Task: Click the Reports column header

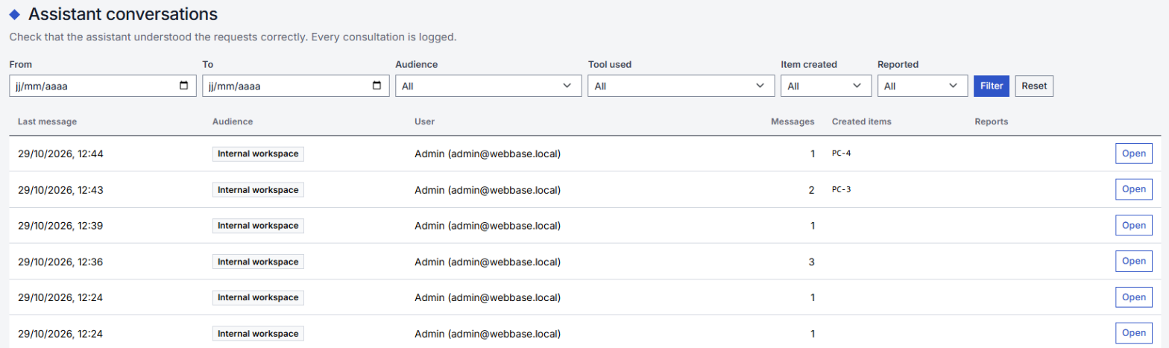Action: (992, 121)
